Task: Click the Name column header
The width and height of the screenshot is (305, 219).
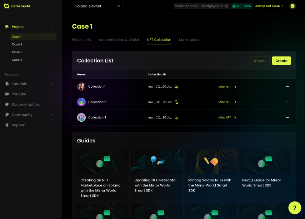Action: 81,74
